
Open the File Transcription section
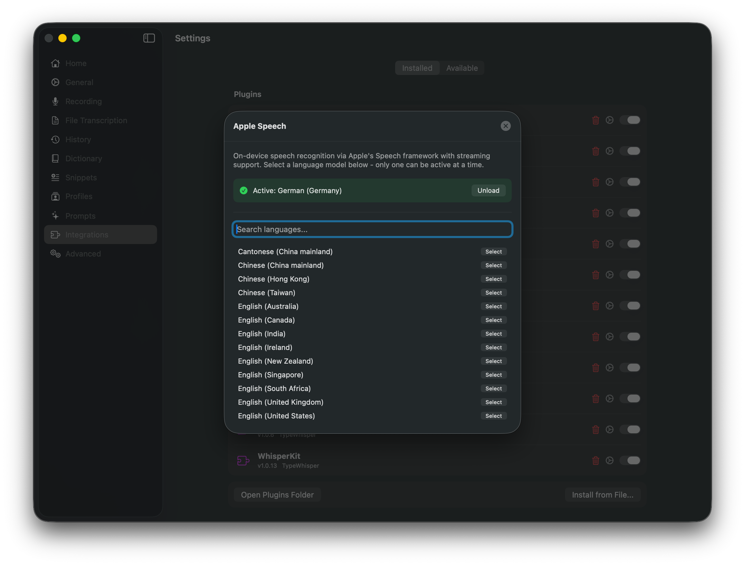[x=96, y=120]
